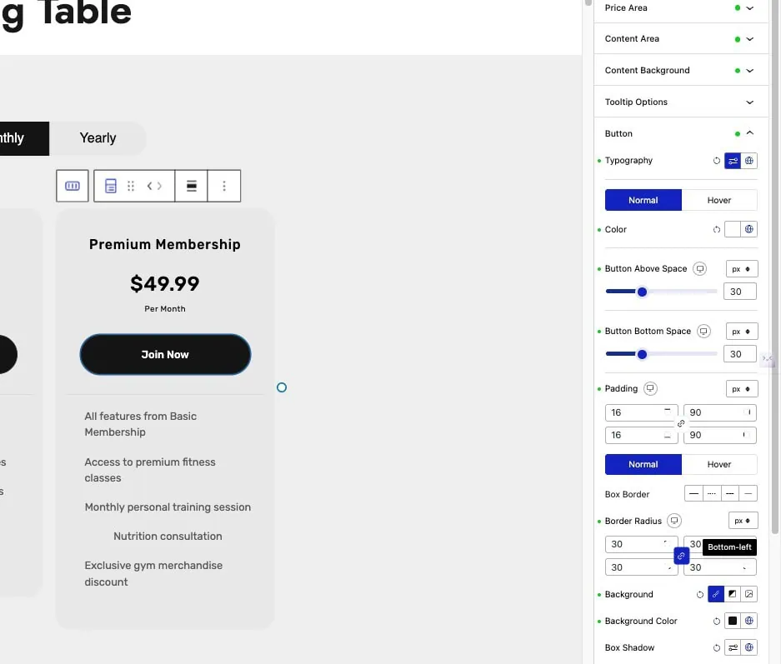Select the dotted Box Border style
The image size is (781, 664).
(712, 493)
